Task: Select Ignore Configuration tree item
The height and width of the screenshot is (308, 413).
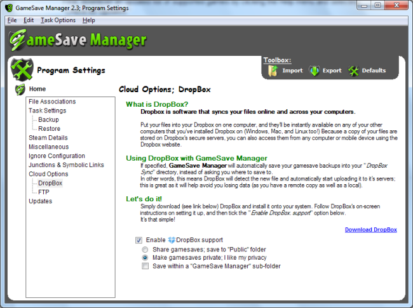Action: tap(57, 156)
